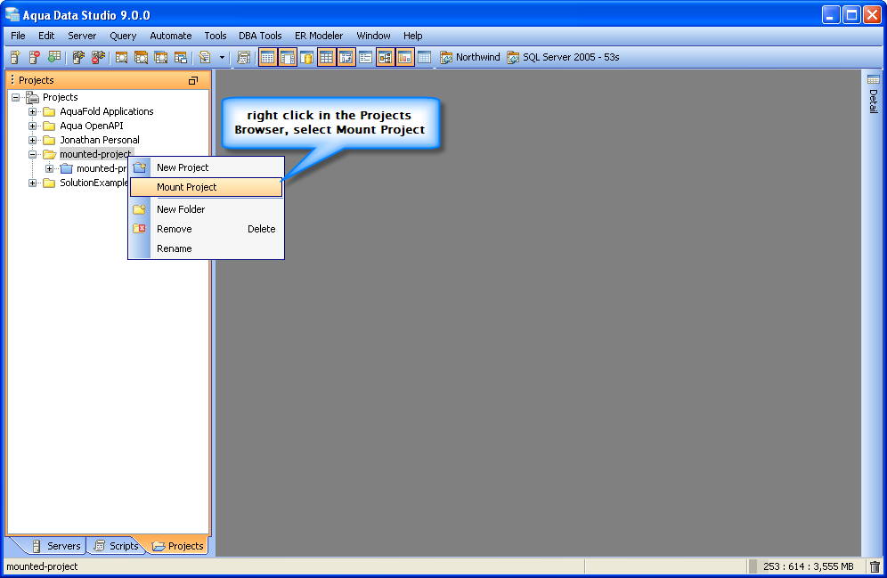Click the AquaFold Applications folder icon

(49, 111)
